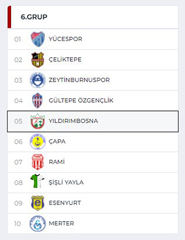
Task: Select the ZEYTİNBURNUSPOR team name
Action: pos(79,80)
